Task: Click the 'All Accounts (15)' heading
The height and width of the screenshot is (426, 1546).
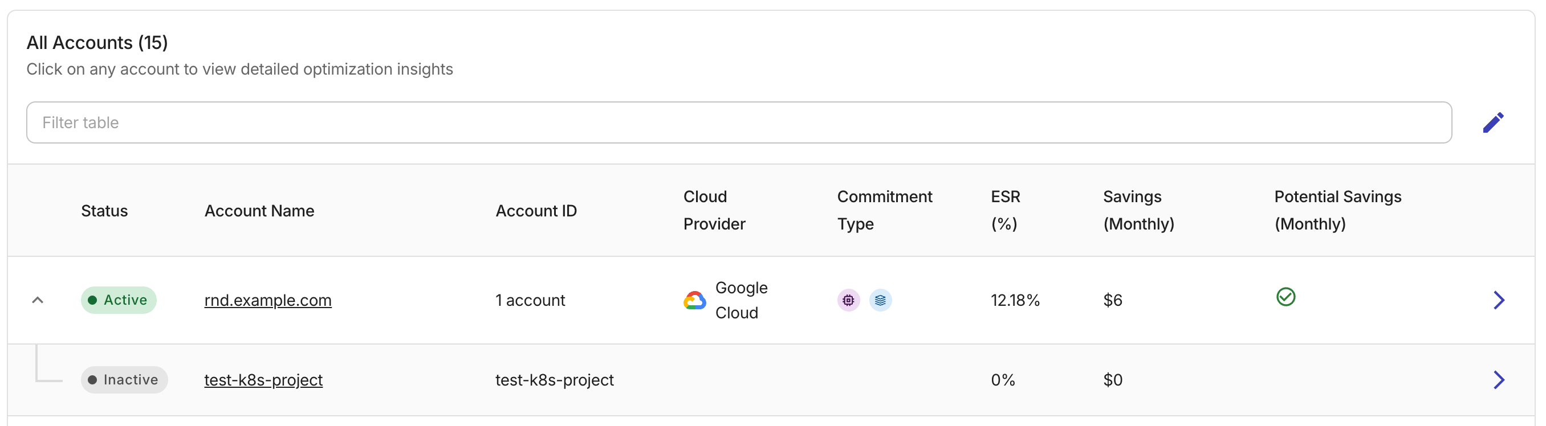Action: click(x=97, y=43)
